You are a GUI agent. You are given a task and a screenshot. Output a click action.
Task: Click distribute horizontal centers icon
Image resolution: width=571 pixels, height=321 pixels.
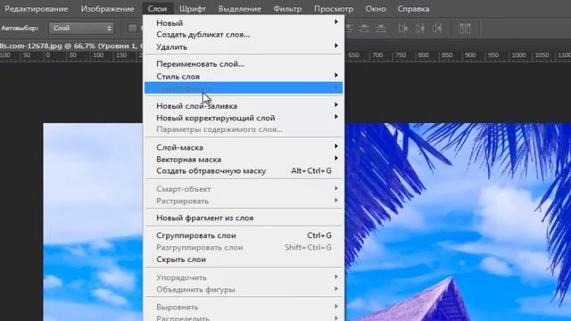pyautogui.click(x=420, y=29)
